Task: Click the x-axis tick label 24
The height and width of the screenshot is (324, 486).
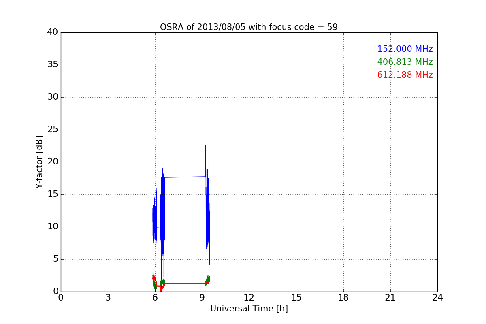Action: [x=437, y=298]
